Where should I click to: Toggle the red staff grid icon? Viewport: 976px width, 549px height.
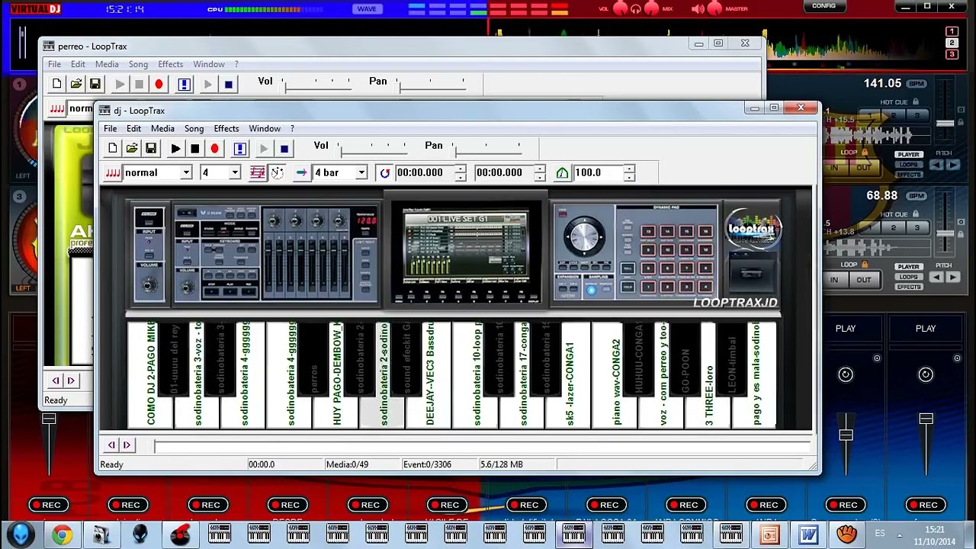tap(258, 173)
